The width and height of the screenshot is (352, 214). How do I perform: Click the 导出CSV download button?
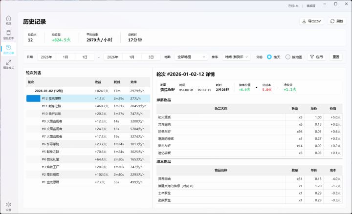[311, 21]
